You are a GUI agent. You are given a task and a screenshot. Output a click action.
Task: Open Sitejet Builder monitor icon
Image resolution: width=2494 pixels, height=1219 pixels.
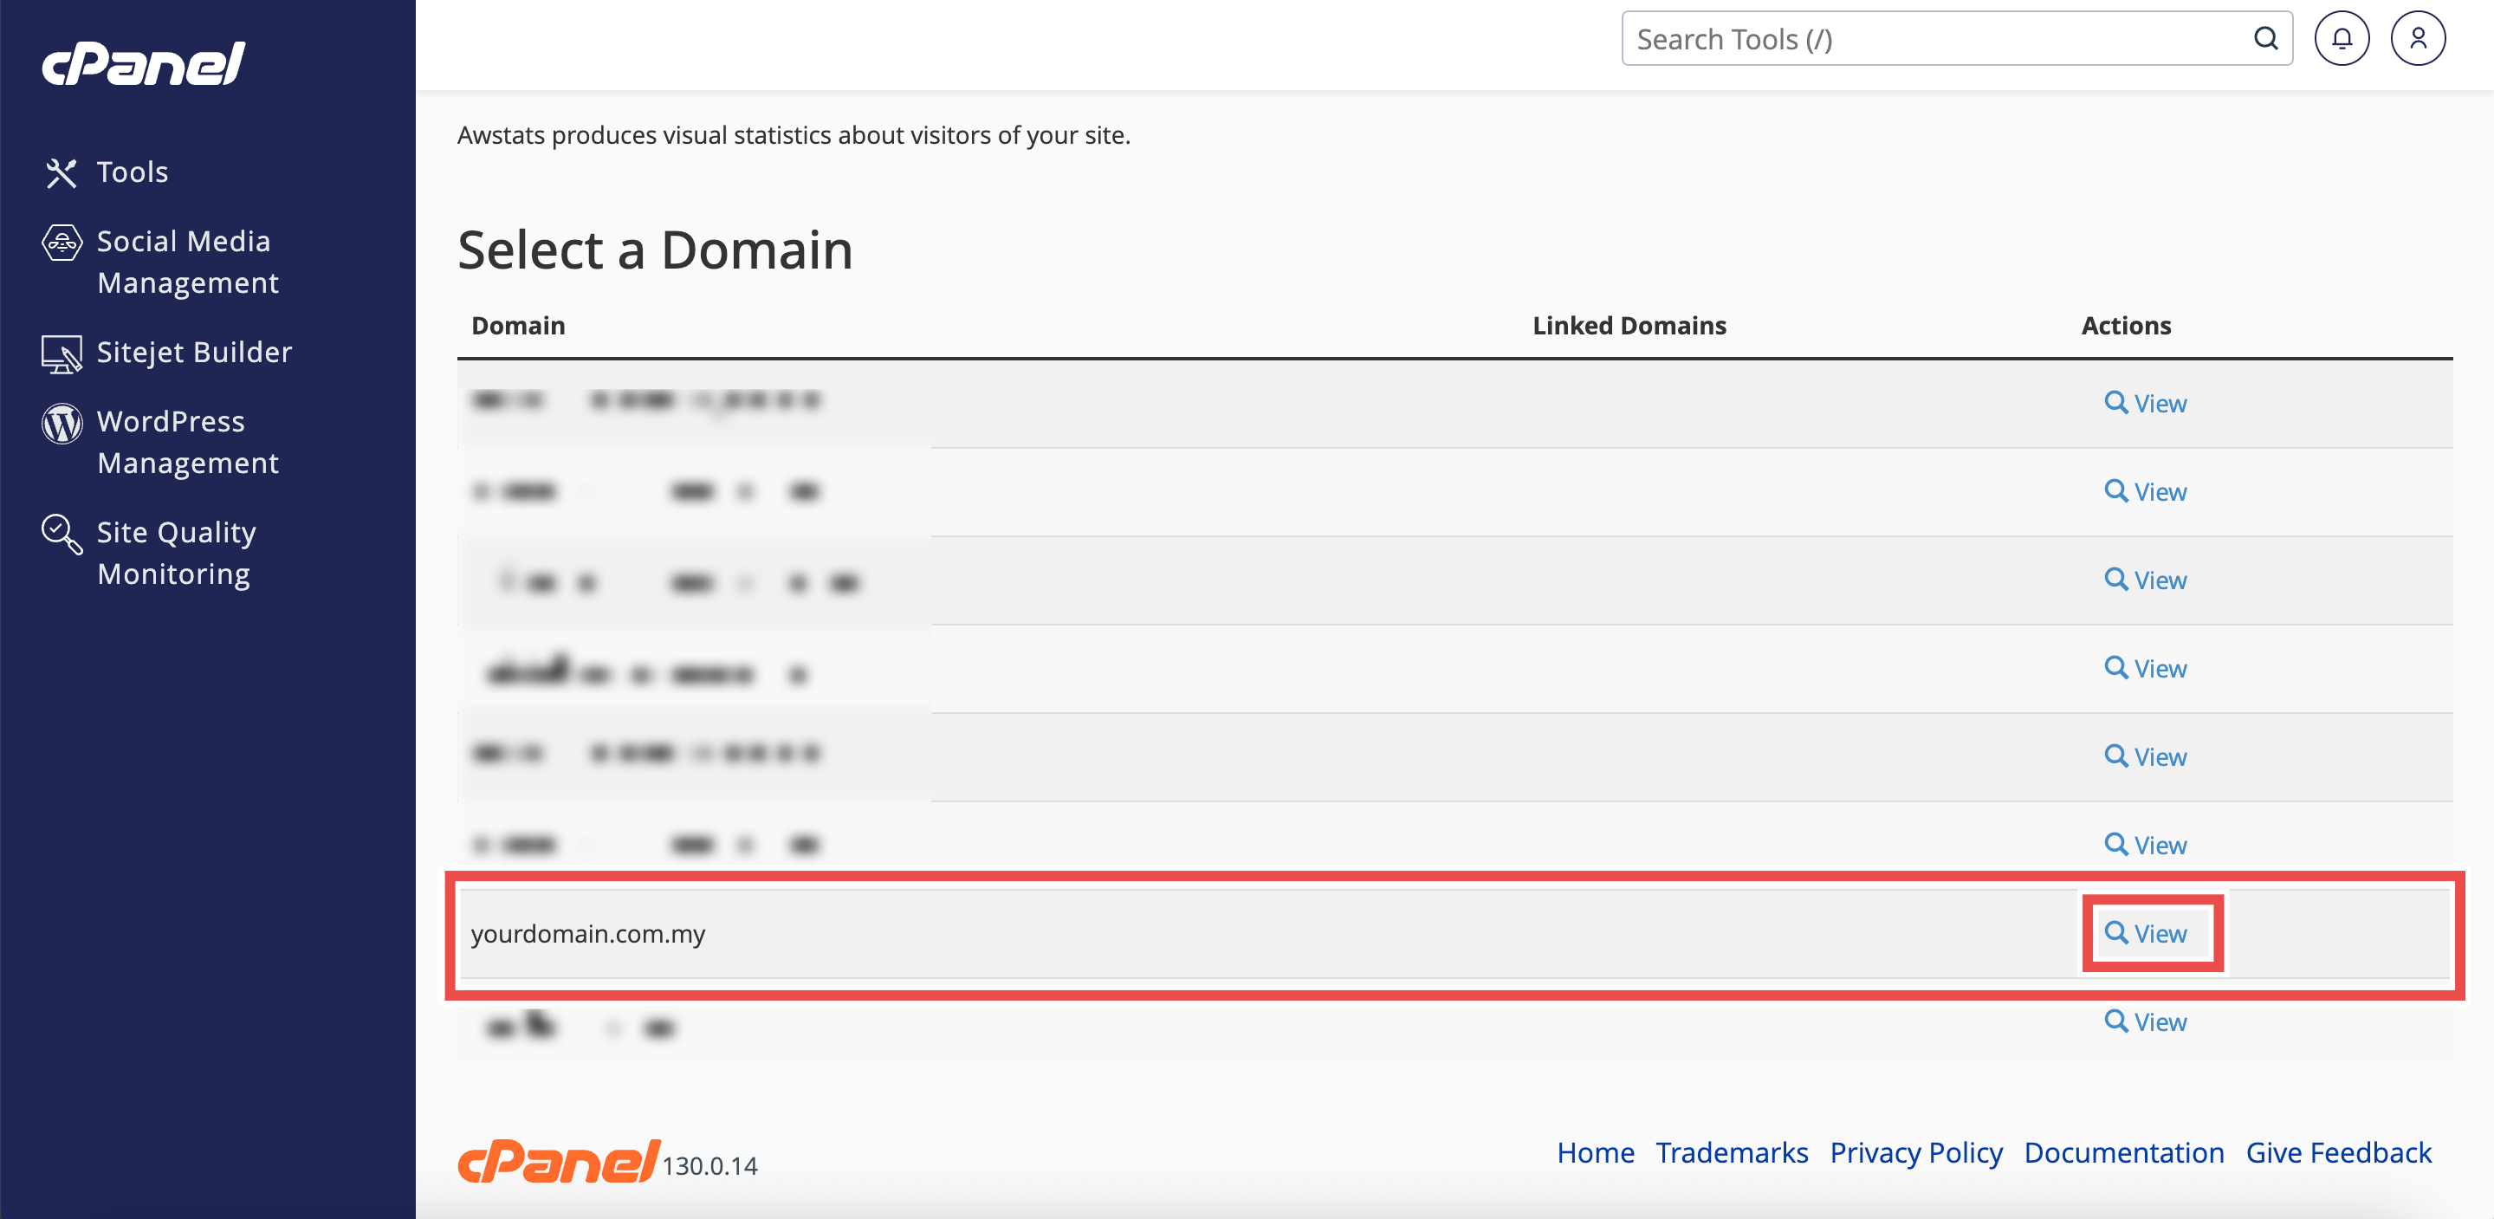point(61,353)
